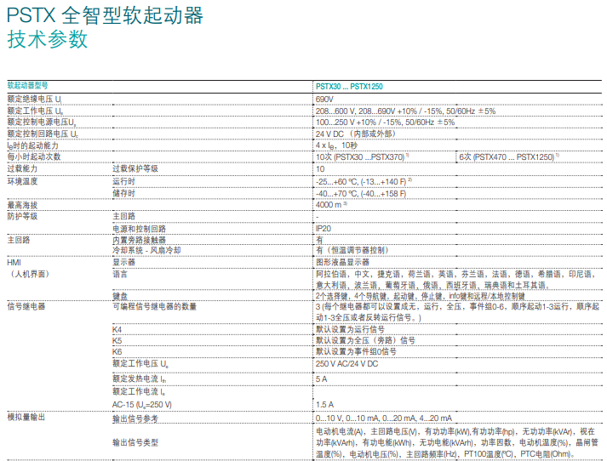Screen dimensions: 607x461
Task: Click the languages line starting '意大利语'
Action: click(432, 285)
